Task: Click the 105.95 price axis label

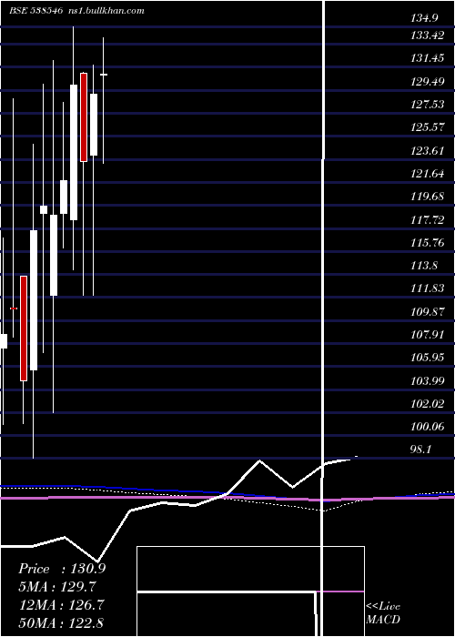Action: click(x=427, y=358)
